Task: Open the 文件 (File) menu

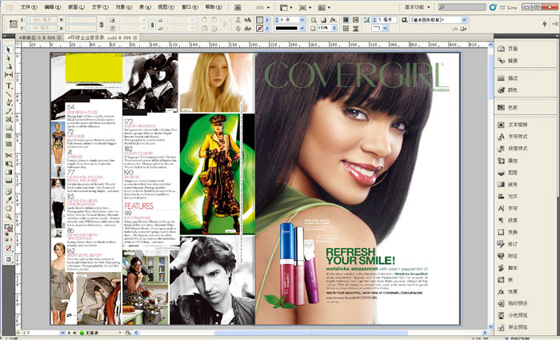Action: coord(30,7)
